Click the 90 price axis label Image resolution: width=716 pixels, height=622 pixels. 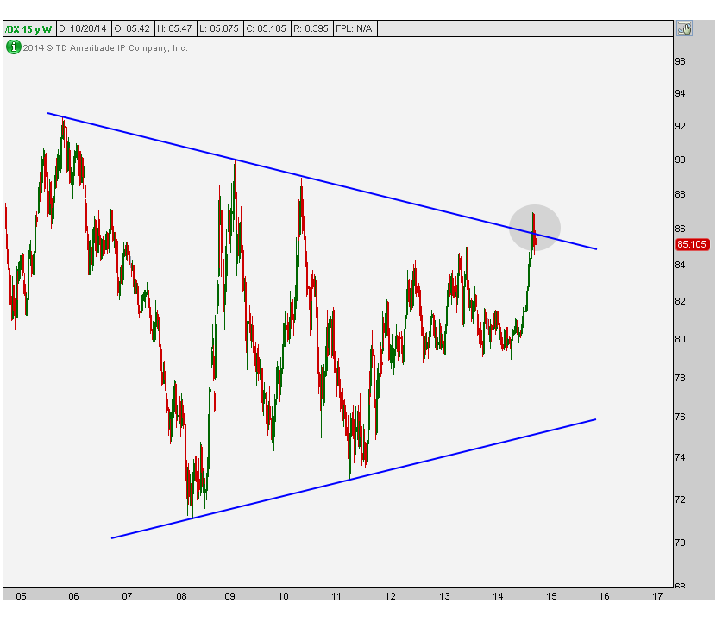pyautogui.click(x=681, y=160)
